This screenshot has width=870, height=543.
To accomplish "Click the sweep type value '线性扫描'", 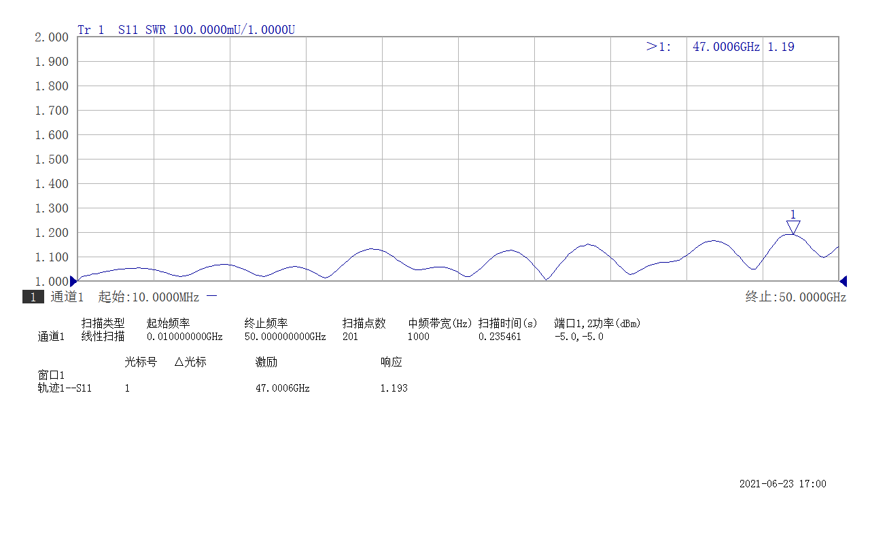I will (103, 337).
